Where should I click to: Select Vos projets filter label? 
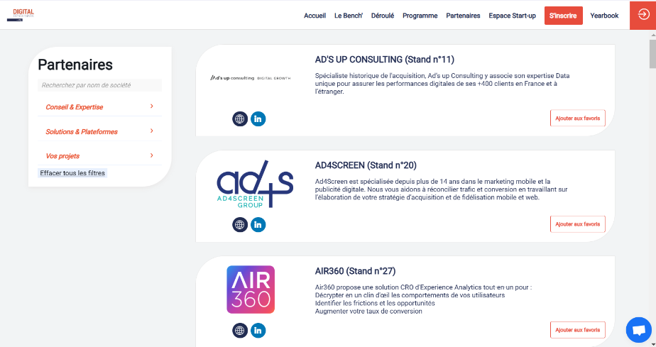click(62, 156)
